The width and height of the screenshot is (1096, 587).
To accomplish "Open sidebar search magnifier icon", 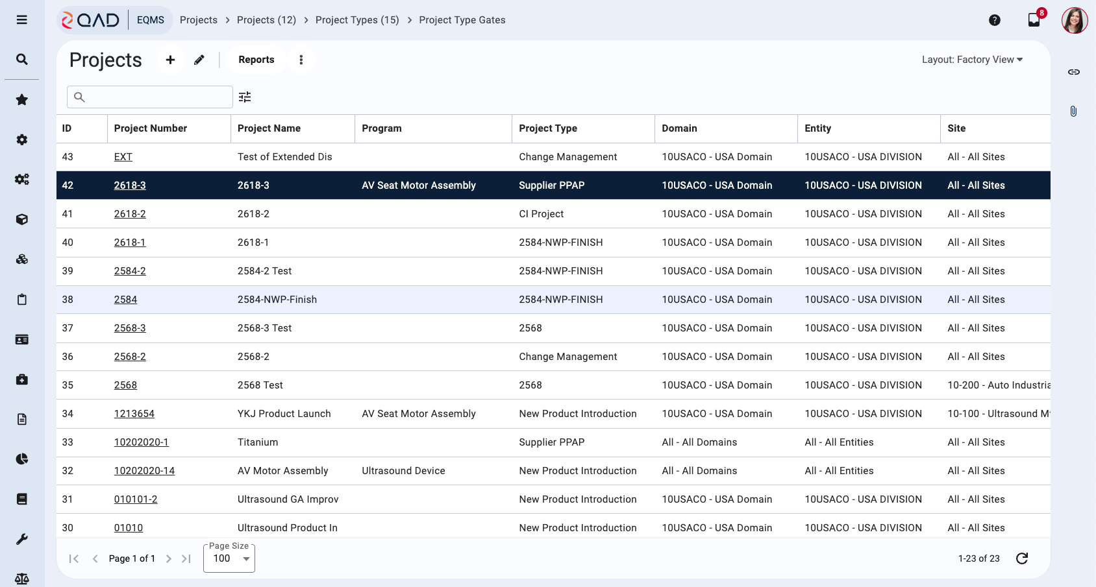I will coord(21,60).
